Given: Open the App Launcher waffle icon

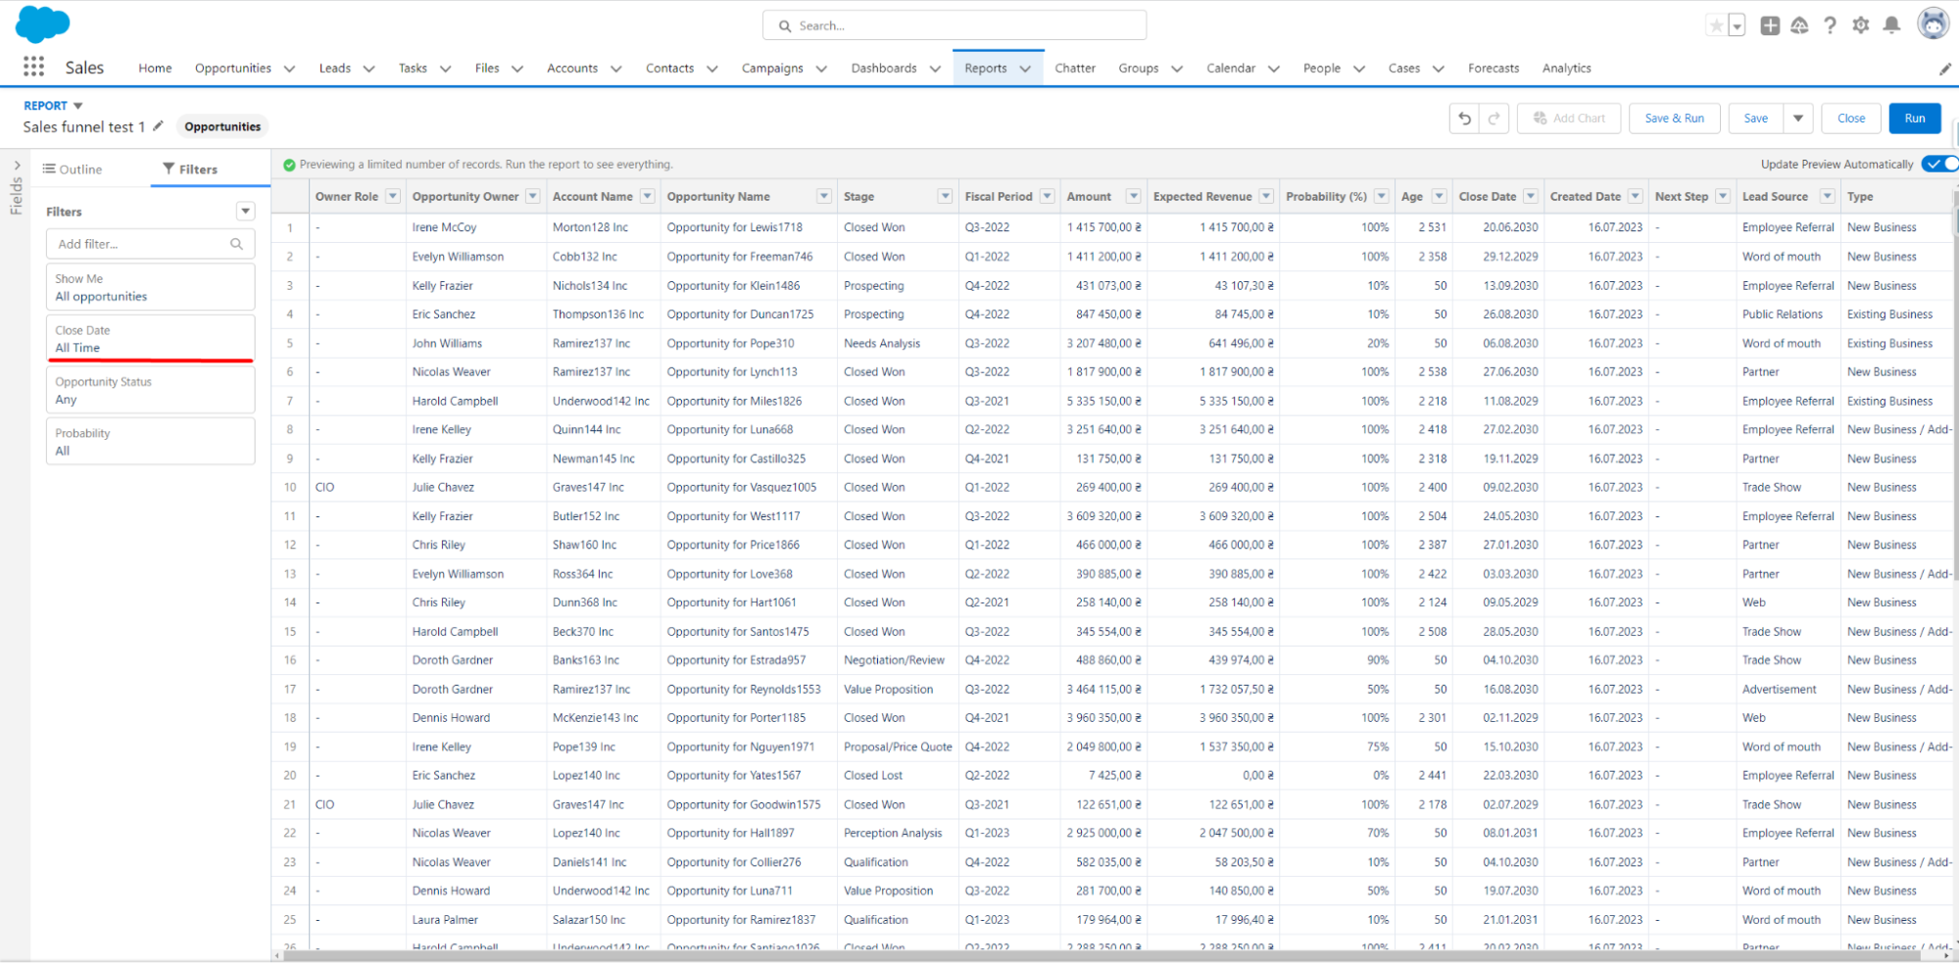Looking at the screenshot, I should (x=32, y=67).
